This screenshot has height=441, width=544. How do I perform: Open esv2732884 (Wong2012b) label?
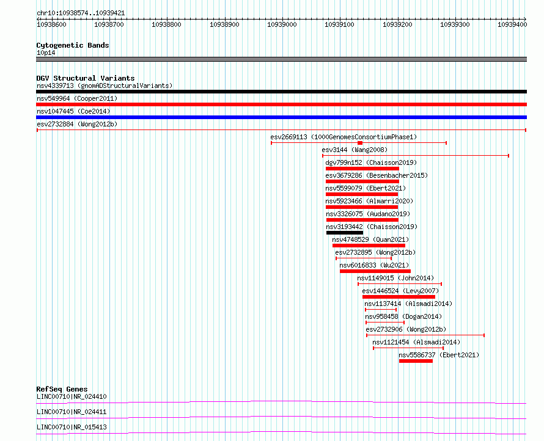pos(77,124)
